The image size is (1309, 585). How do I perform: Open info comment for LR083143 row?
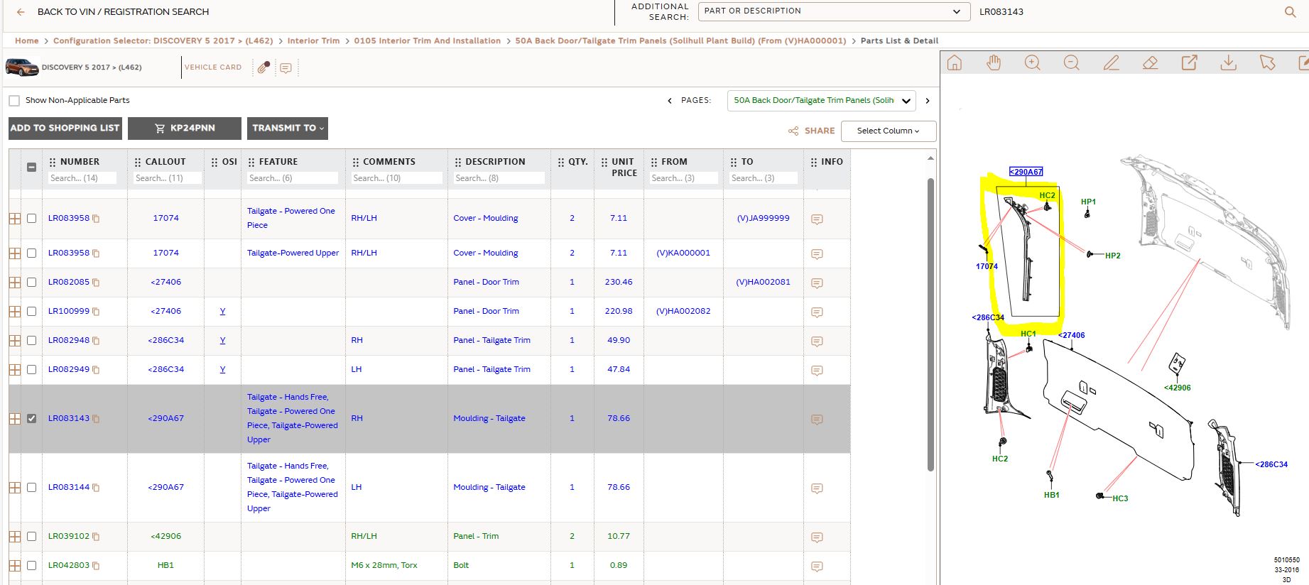tap(817, 420)
